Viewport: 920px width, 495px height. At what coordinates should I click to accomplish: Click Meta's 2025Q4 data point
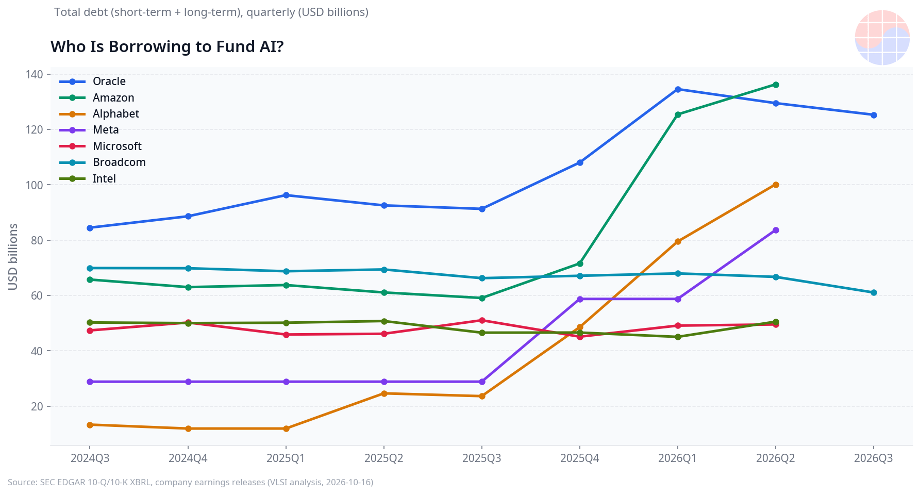pyautogui.click(x=580, y=299)
